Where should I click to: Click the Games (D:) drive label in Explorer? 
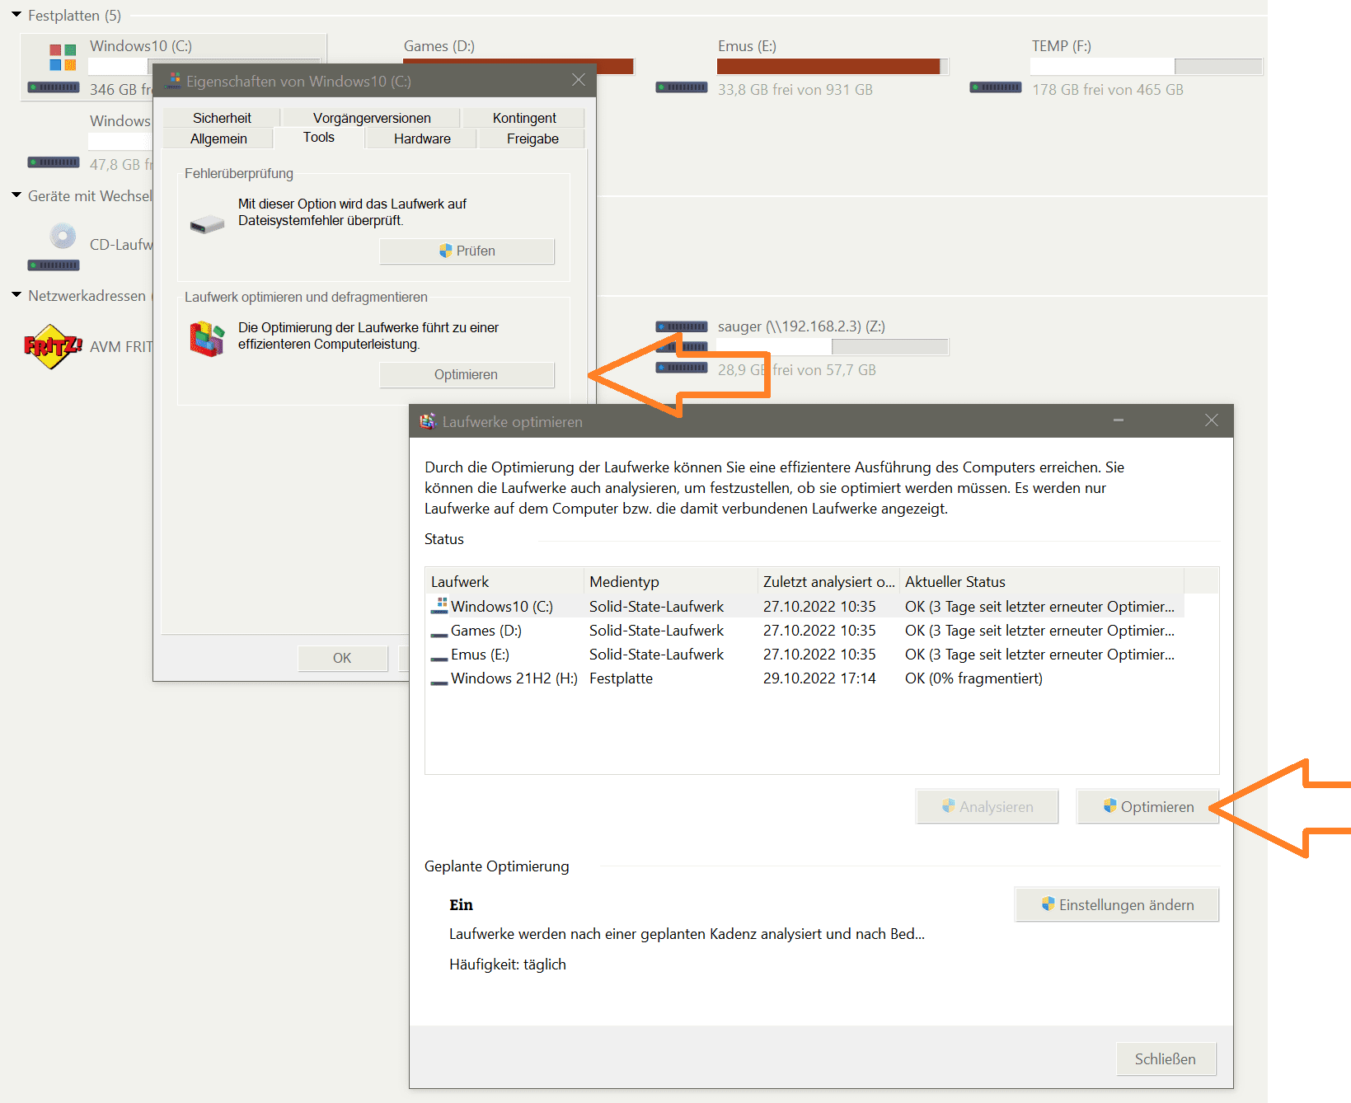click(x=439, y=46)
